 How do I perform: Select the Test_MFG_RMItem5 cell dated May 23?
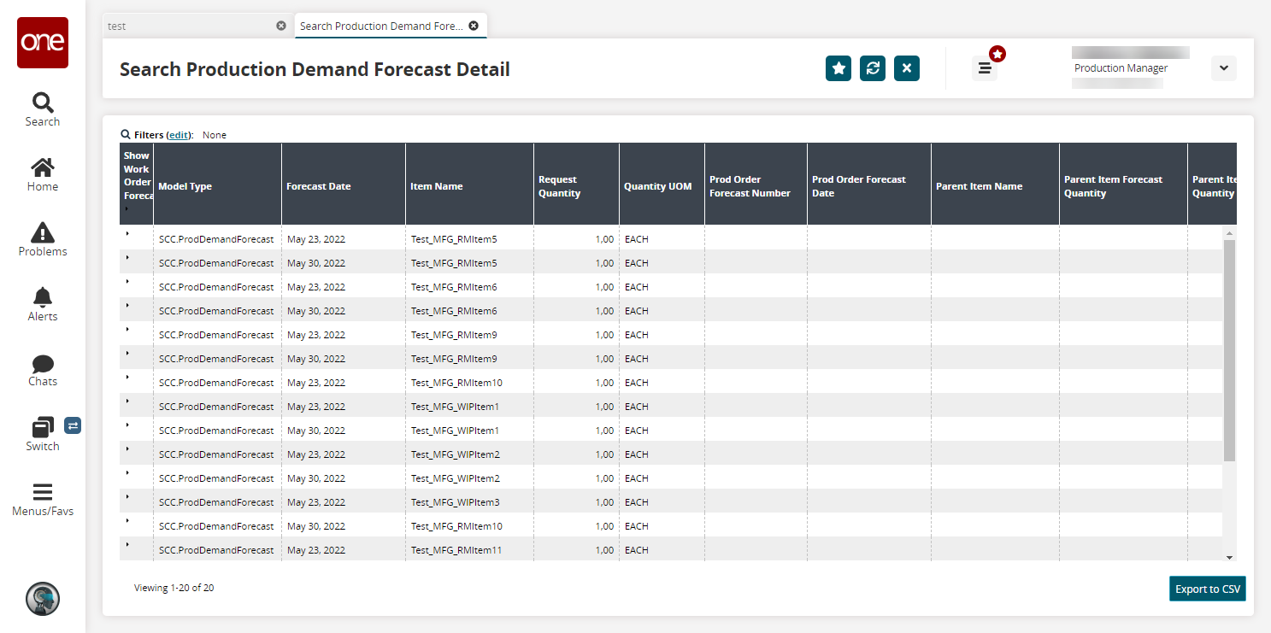(470, 239)
